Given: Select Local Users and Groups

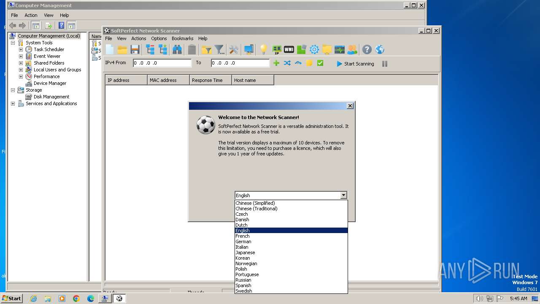Looking at the screenshot, I should click(x=57, y=70).
